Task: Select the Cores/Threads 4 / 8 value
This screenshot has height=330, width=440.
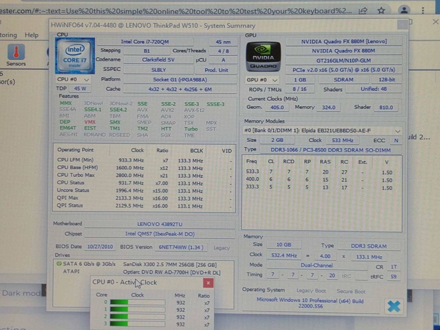Action: [223, 51]
